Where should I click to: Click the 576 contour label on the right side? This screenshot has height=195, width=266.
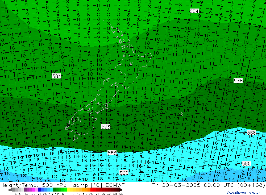pyautogui.click(x=238, y=80)
